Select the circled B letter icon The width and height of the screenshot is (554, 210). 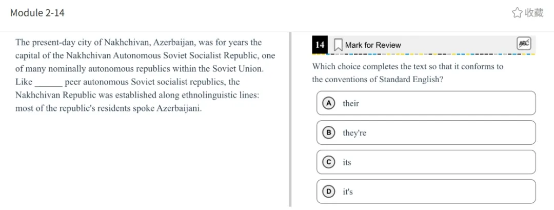pos(328,132)
